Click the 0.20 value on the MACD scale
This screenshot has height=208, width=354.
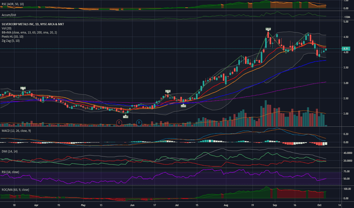346,134
